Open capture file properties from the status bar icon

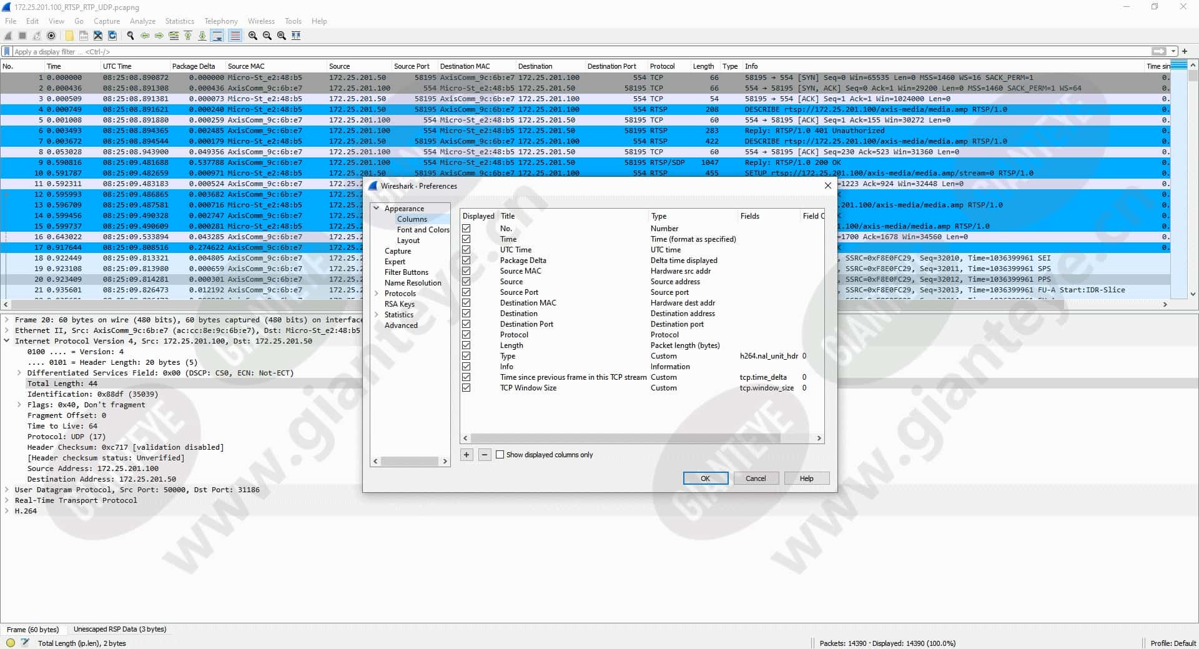click(25, 642)
